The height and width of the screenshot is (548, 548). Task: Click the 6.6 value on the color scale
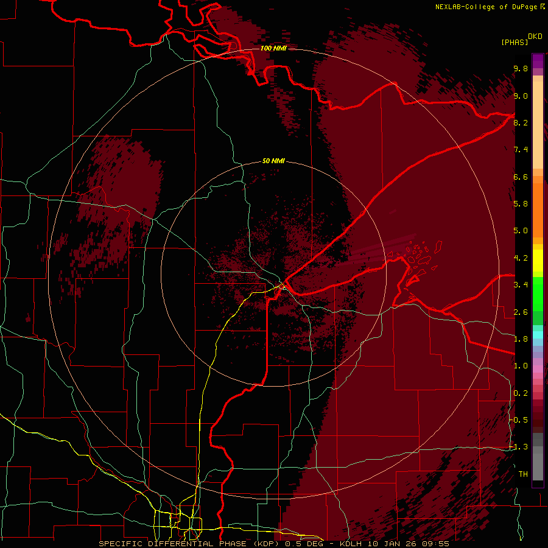521,177
